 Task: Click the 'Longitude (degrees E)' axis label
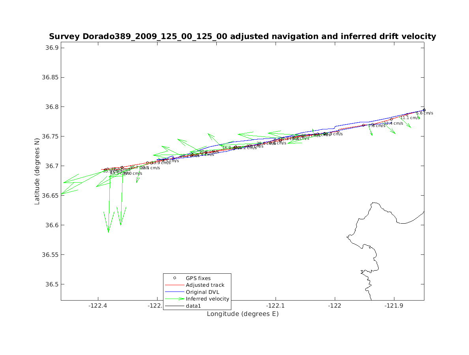coord(242,314)
